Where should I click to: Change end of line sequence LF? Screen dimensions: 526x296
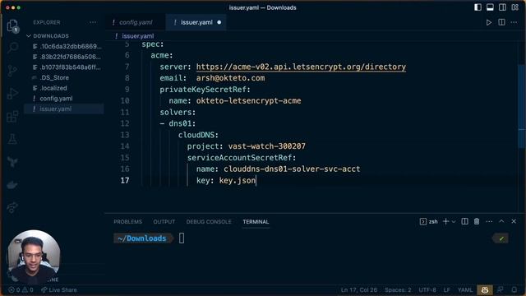[447, 290]
